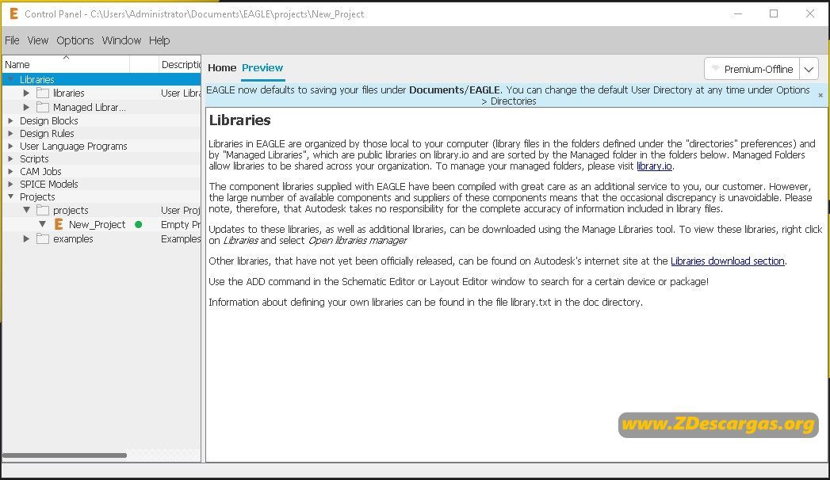This screenshot has height=480, width=830.
Task: Click the 'Examples' description cell
Action: click(181, 239)
